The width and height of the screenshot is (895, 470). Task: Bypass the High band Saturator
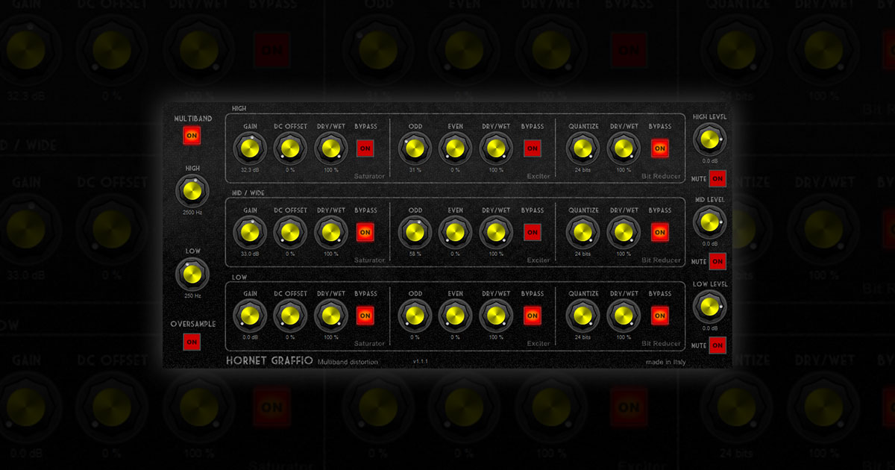tap(365, 148)
